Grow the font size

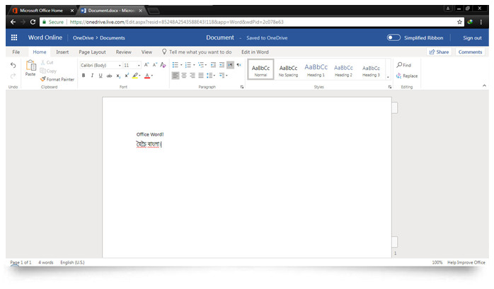(x=147, y=65)
